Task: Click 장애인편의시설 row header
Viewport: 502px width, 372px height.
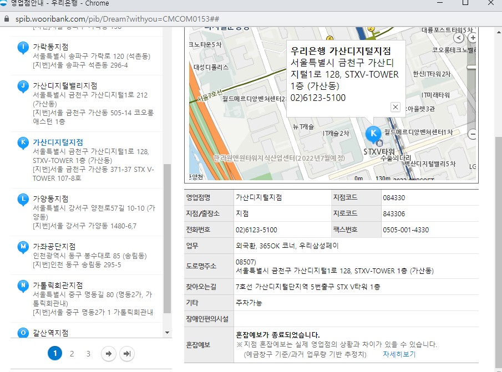Action: tap(207, 319)
